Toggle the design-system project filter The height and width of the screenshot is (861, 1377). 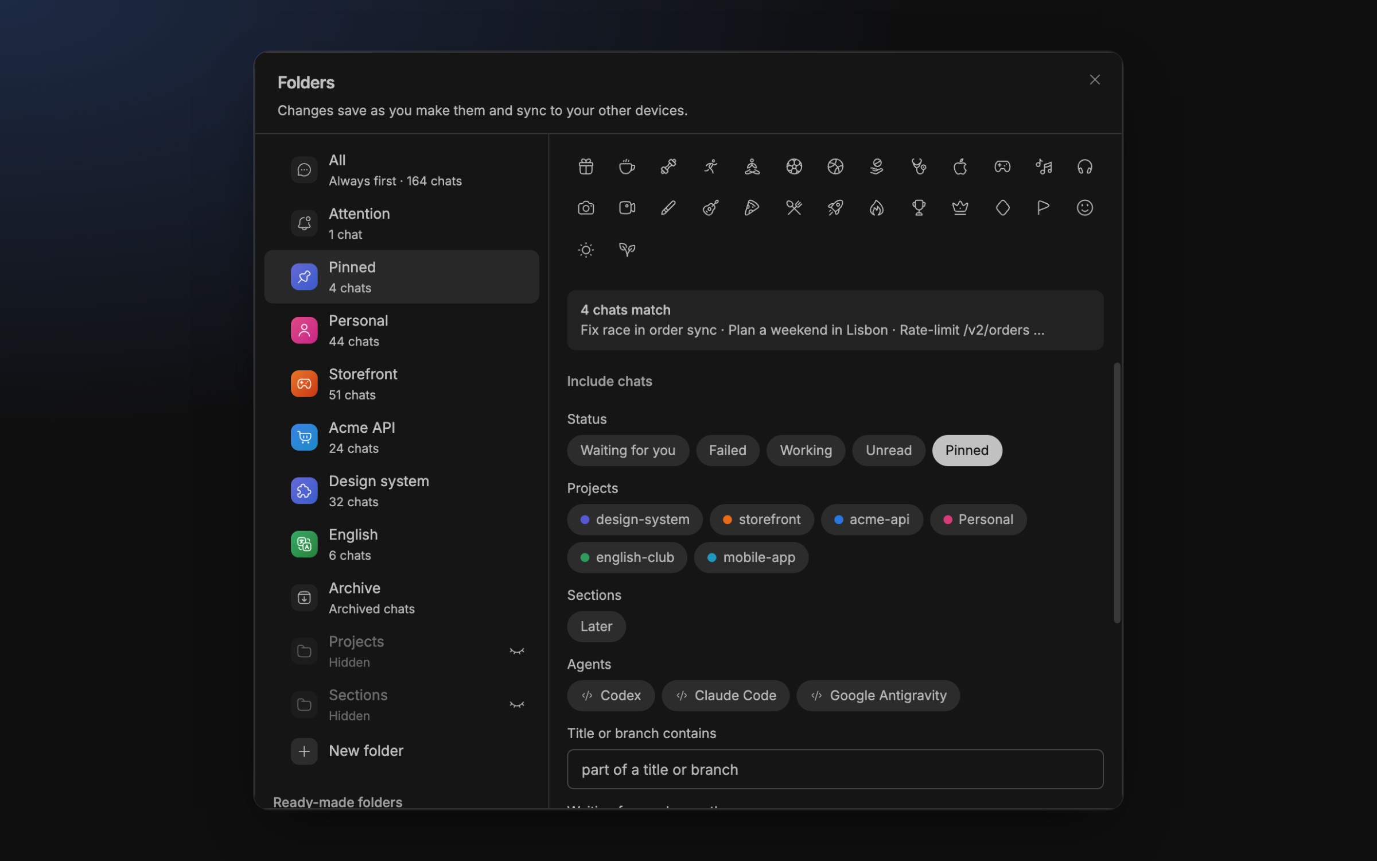(635, 519)
